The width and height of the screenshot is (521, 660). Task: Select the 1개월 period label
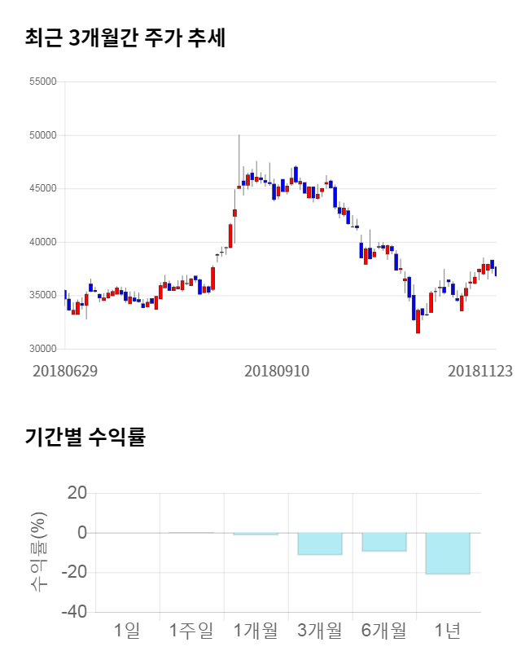point(256,630)
